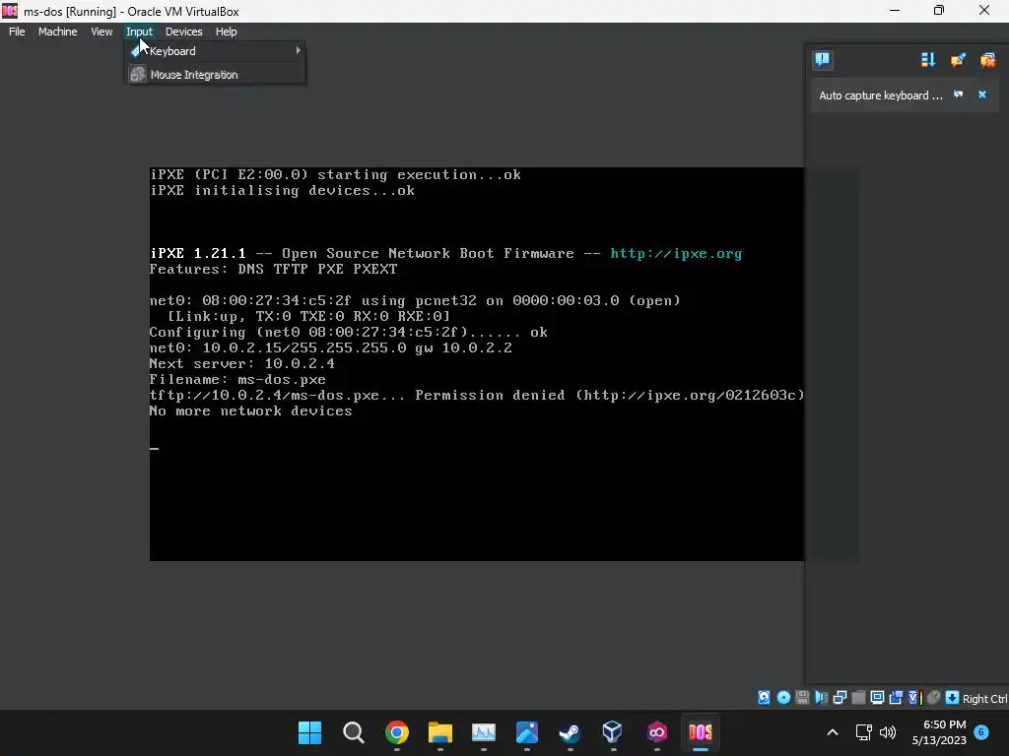
Task: Open the grey shared folders indicator
Action: point(858,698)
